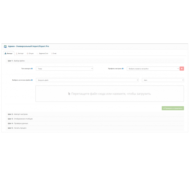
Task: Click the Админ - Универсальный Import/Export Pro title
Action: [x=29, y=46]
